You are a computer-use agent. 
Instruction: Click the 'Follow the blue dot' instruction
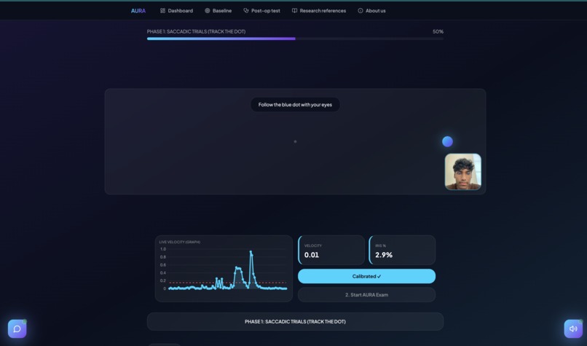point(295,104)
